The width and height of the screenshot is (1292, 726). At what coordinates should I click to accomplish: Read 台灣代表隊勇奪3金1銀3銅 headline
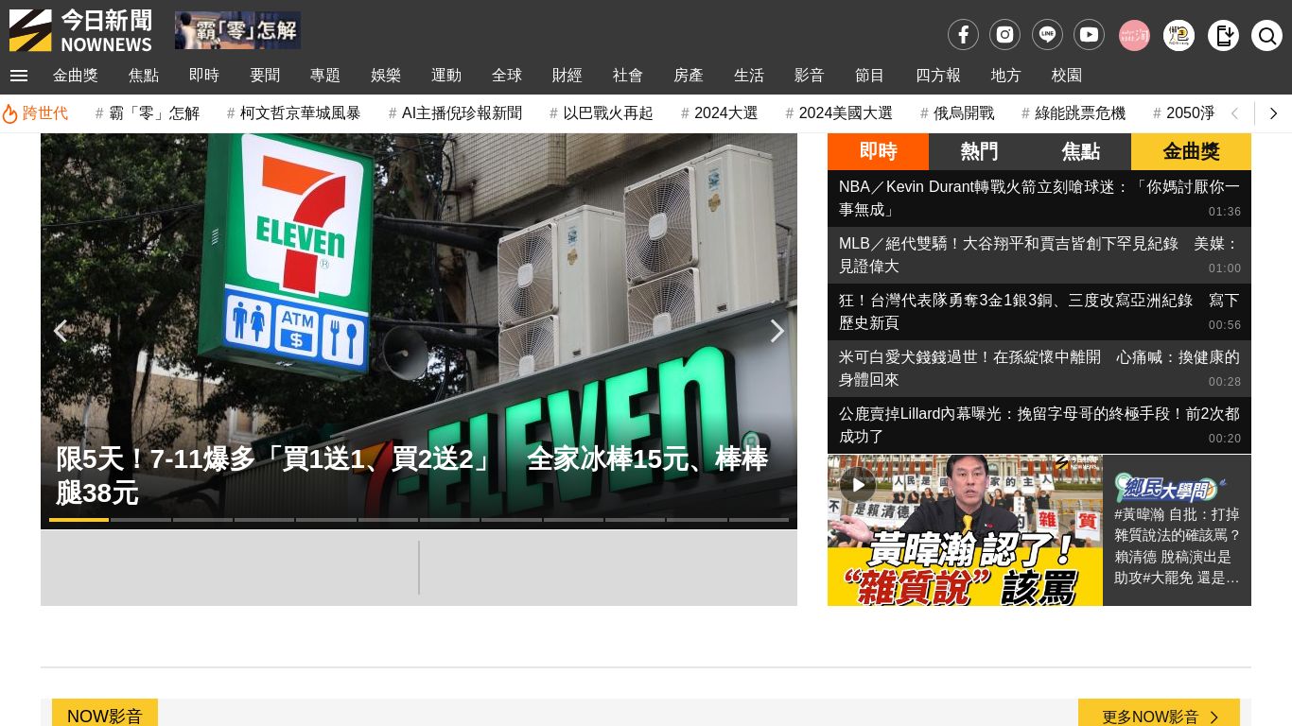tap(1039, 312)
